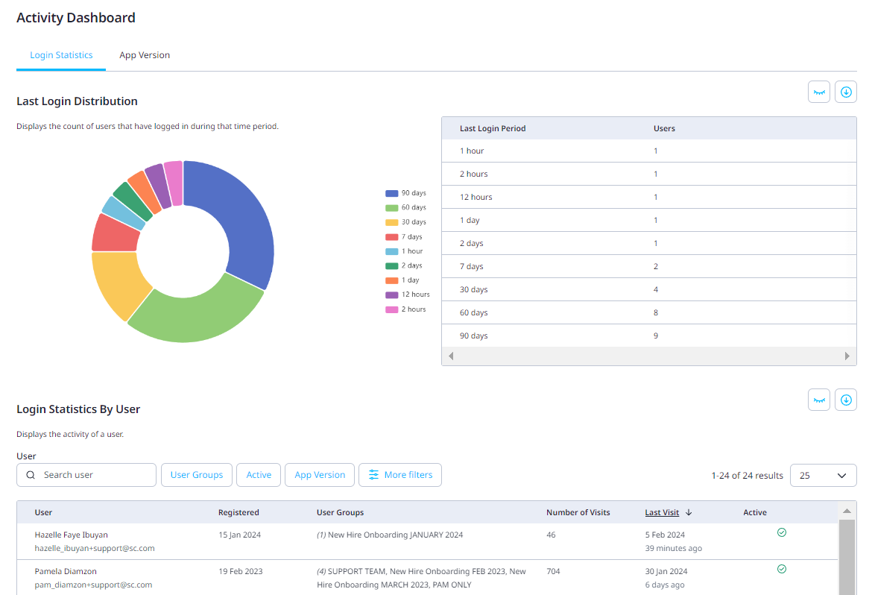
Task: Click the green Active checkmark for Hazelle Faye Ibuyan
Action: [782, 532]
